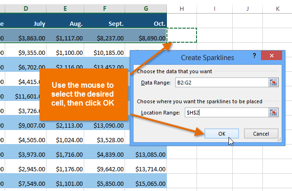This screenshot has height=191, width=292.
Task: Select column K header
Action: (x=277, y=8)
